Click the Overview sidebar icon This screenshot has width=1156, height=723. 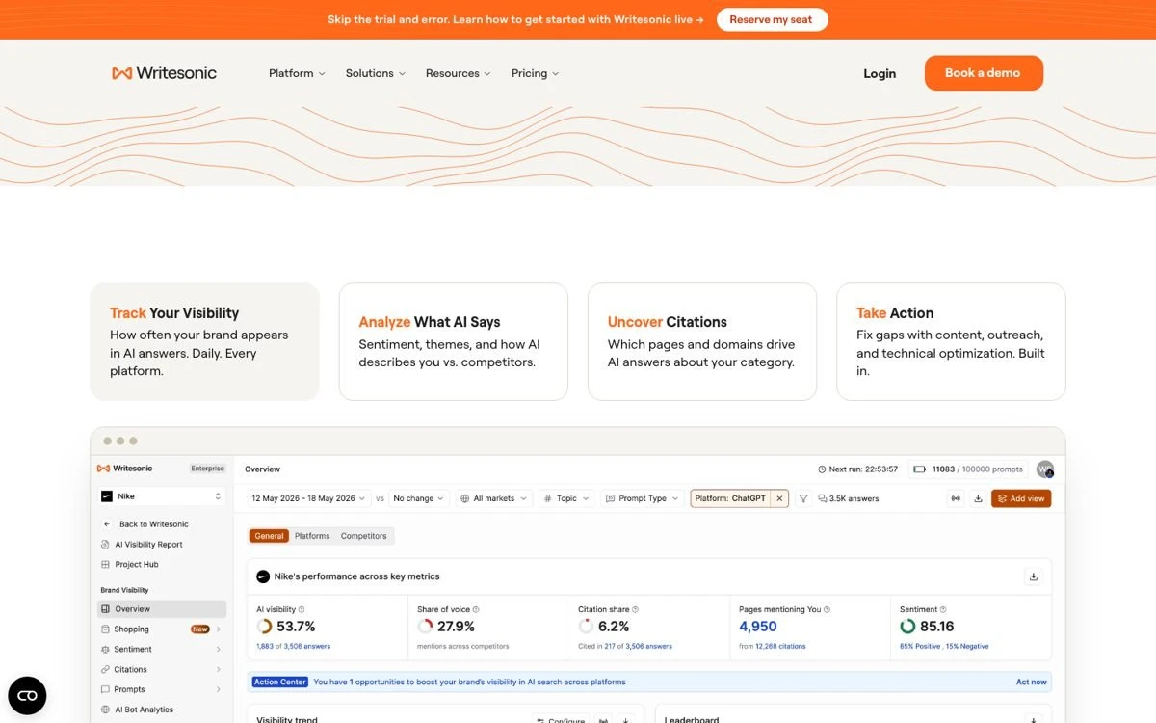pyautogui.click(x=106, y=609)
